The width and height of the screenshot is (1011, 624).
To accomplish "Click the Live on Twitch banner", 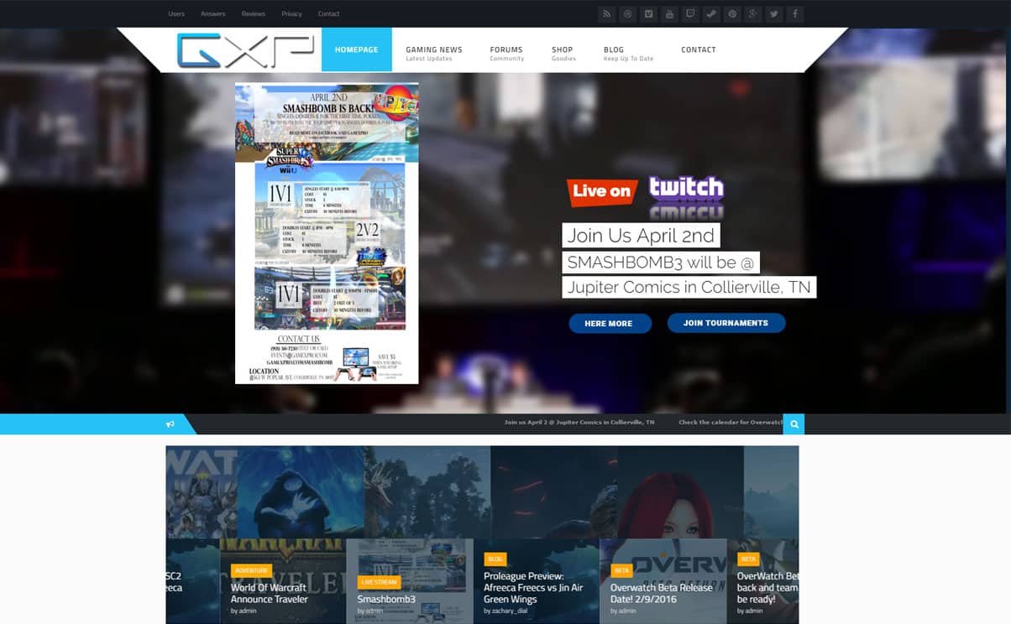I will click(645, 197).
